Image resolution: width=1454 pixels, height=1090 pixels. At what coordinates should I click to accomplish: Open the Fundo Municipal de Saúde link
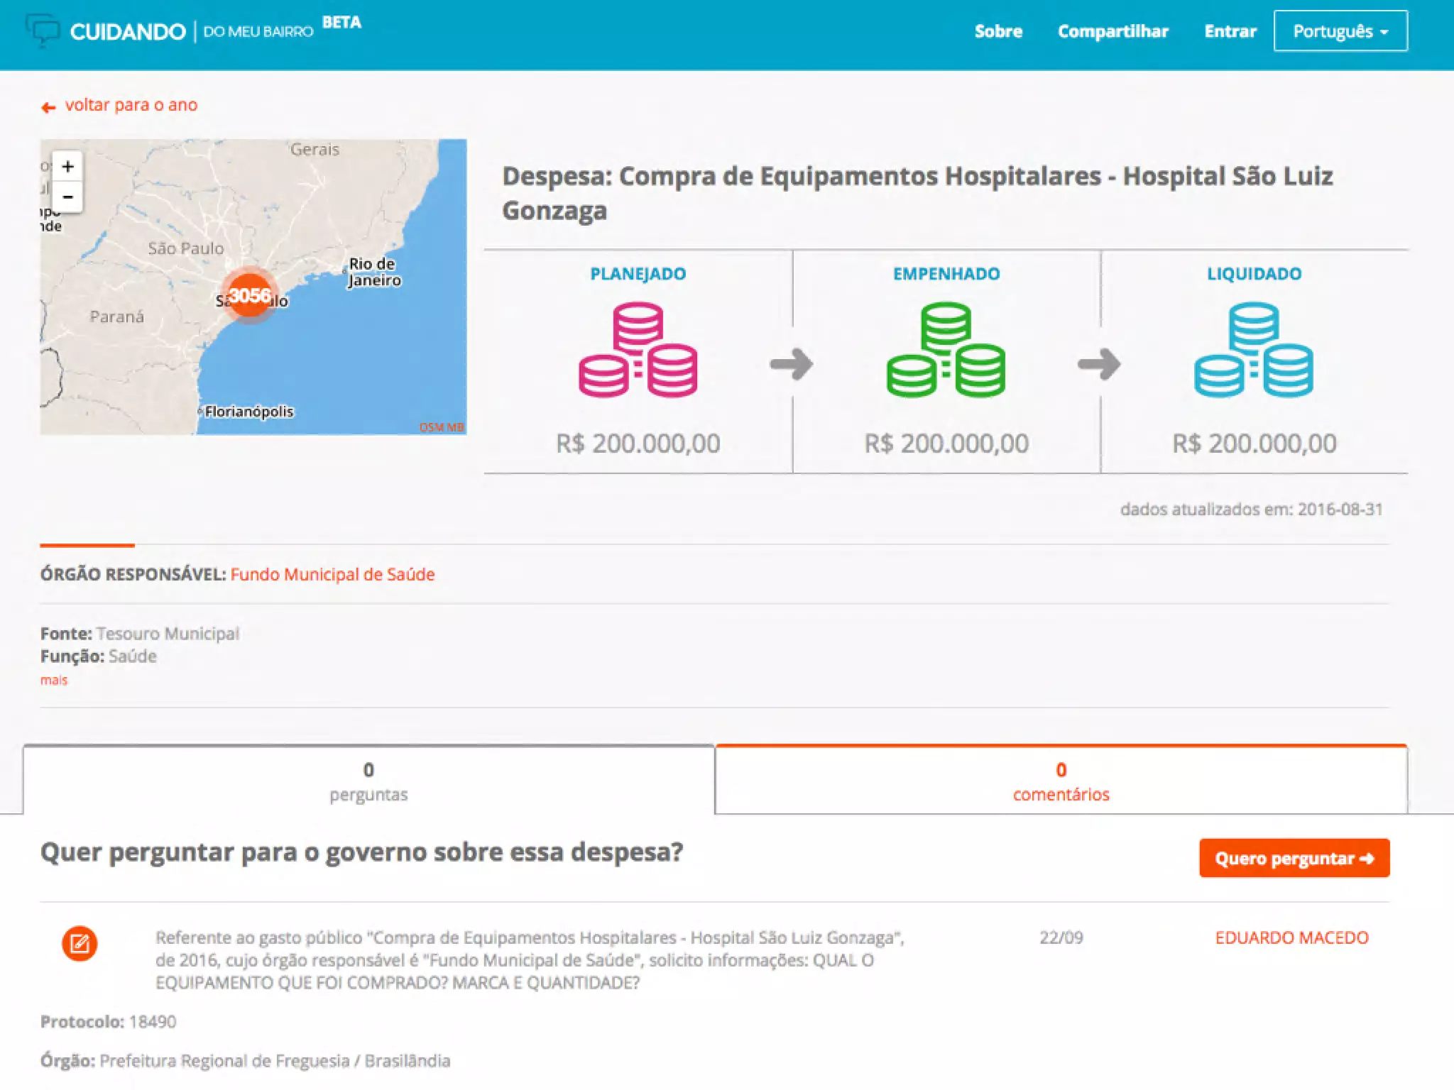click(332, 574)
